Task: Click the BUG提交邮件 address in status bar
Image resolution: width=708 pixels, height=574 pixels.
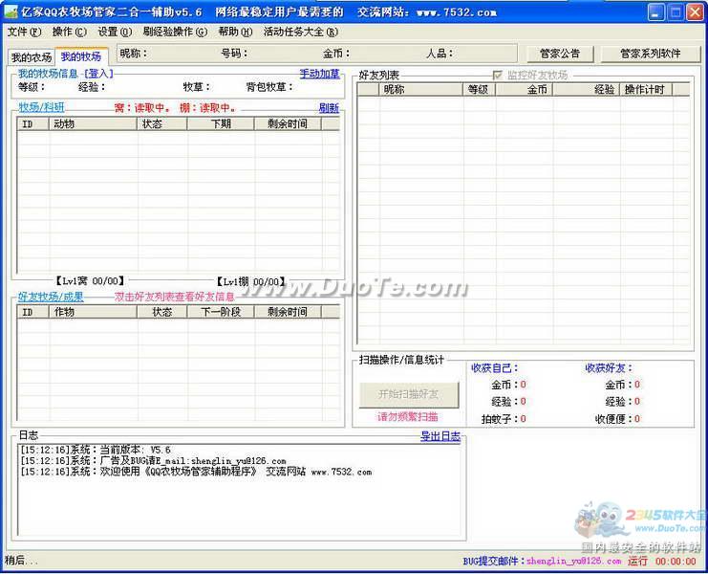Action: point(573,561)
